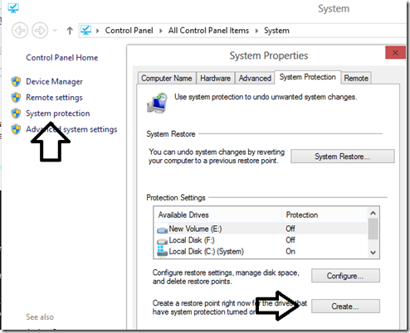The width and height of the screenshot is (410, 333).
Task: Click the Back navigation arrow
Action: pyautogui.click(x=20, y=31)
